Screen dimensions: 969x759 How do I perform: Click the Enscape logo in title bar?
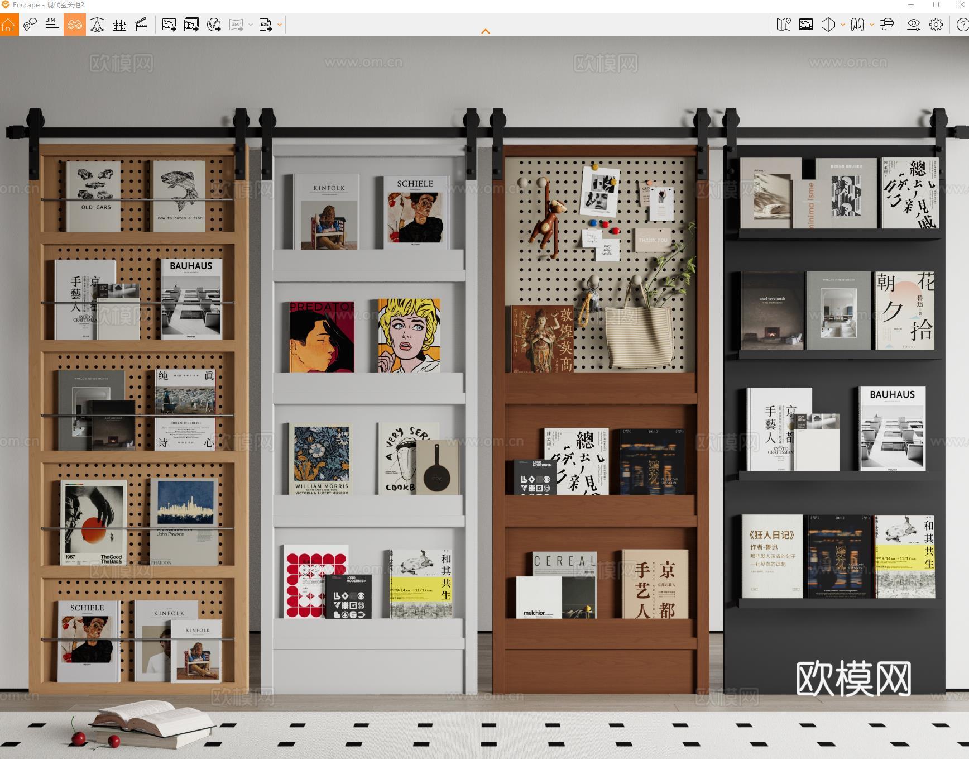[x=6, y=5]
